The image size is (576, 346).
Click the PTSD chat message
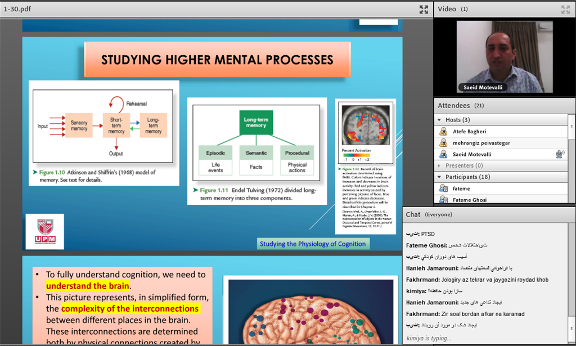coord(420,234)
